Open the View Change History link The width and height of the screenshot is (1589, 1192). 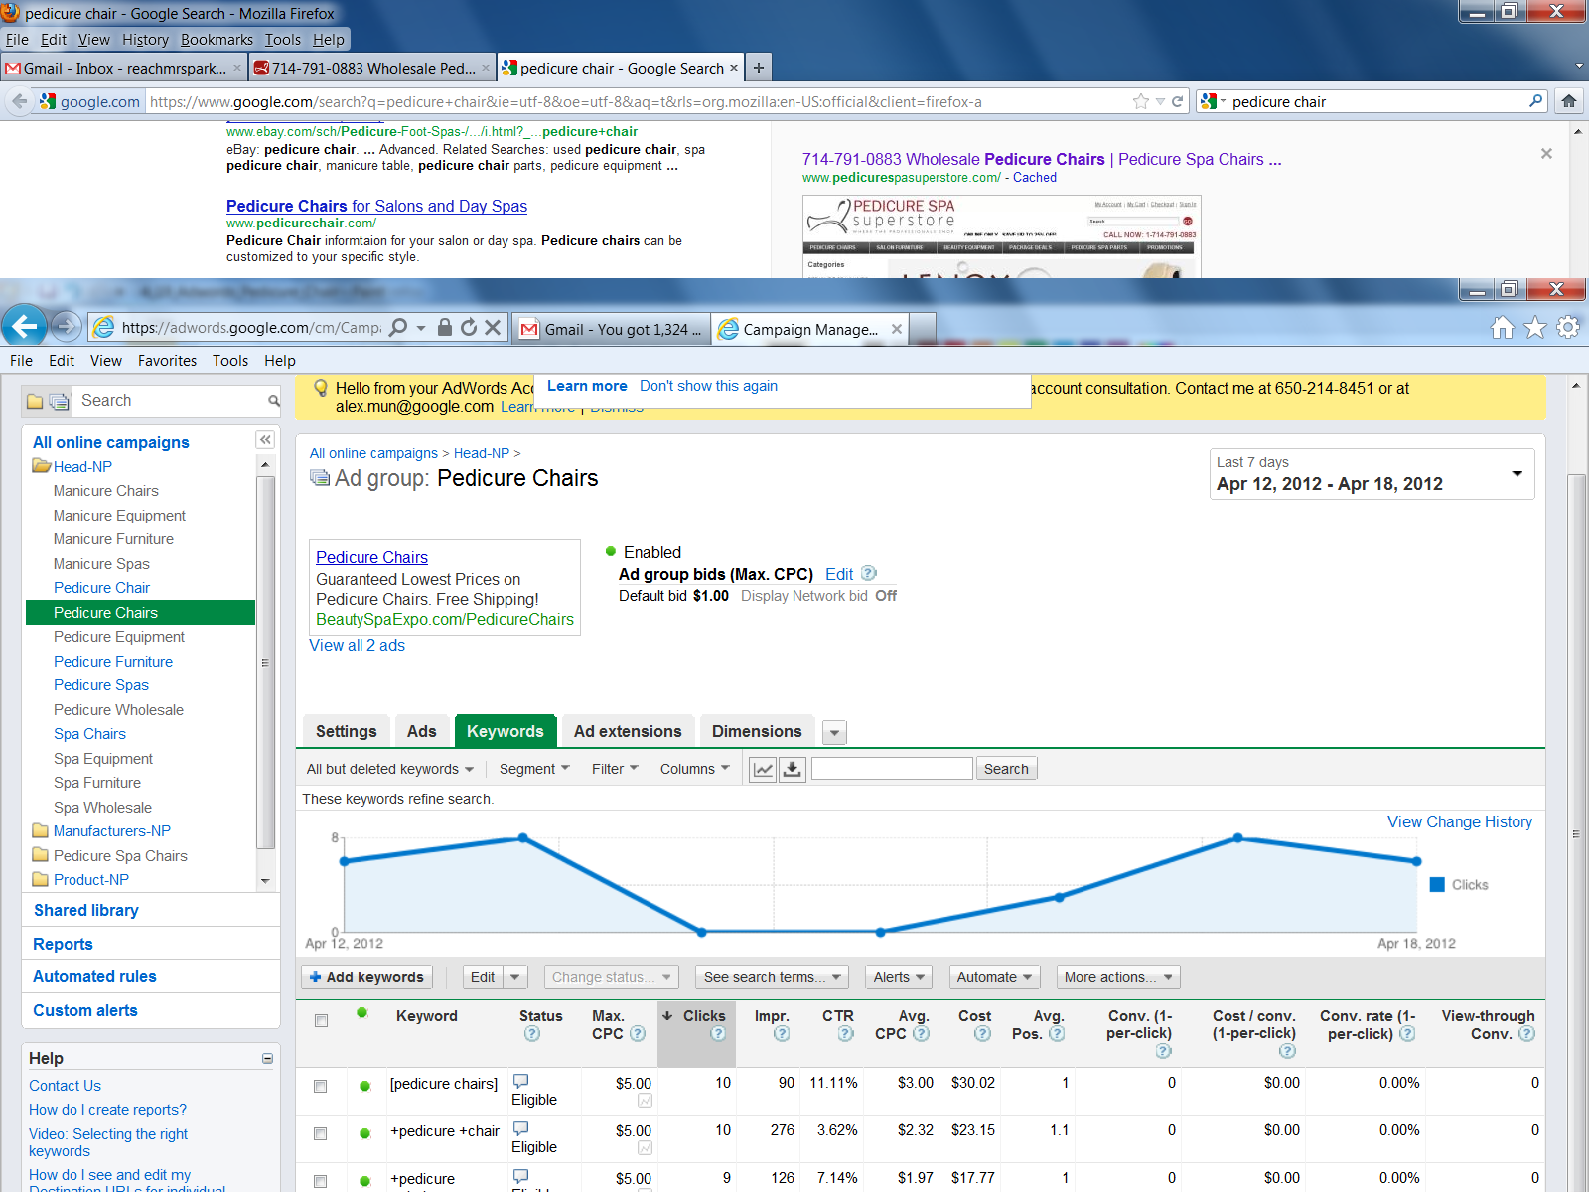click(1459, 822)
